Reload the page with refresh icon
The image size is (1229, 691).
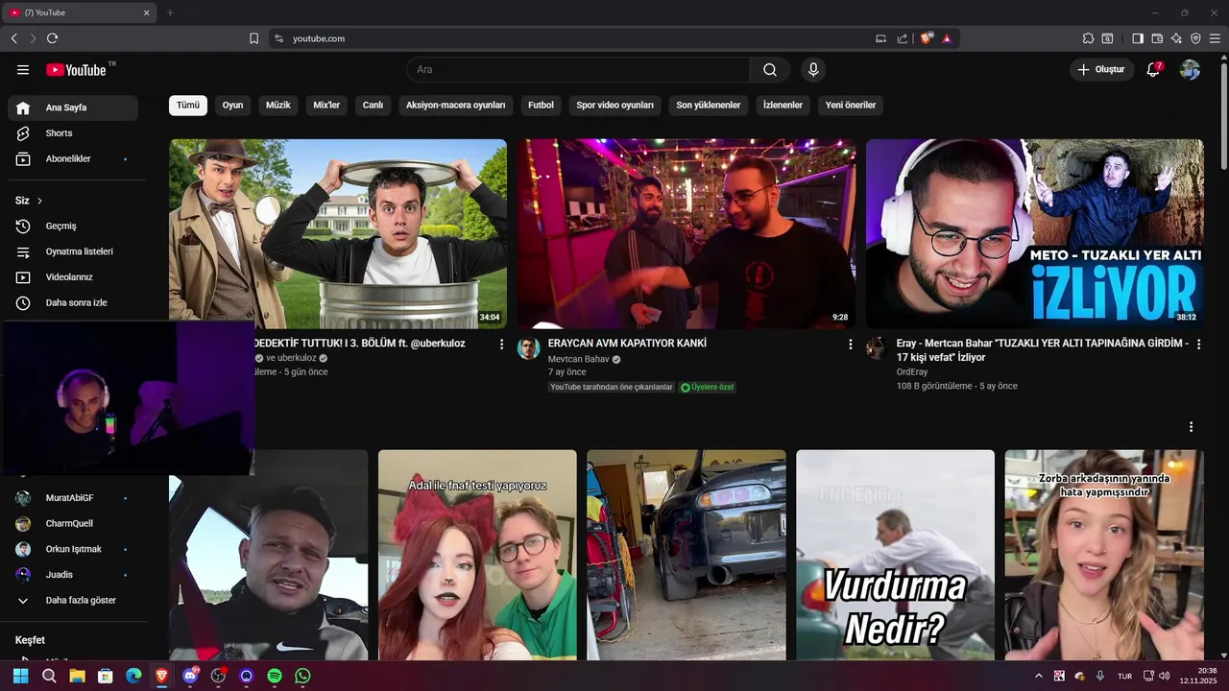click(x=52, y=38)
